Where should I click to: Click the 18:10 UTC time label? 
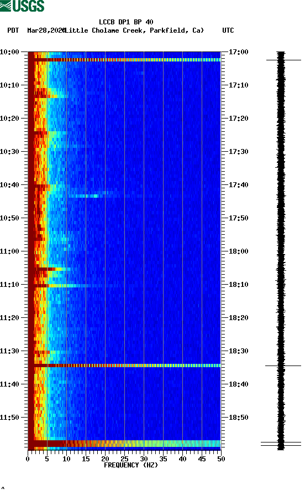point(238,285)
